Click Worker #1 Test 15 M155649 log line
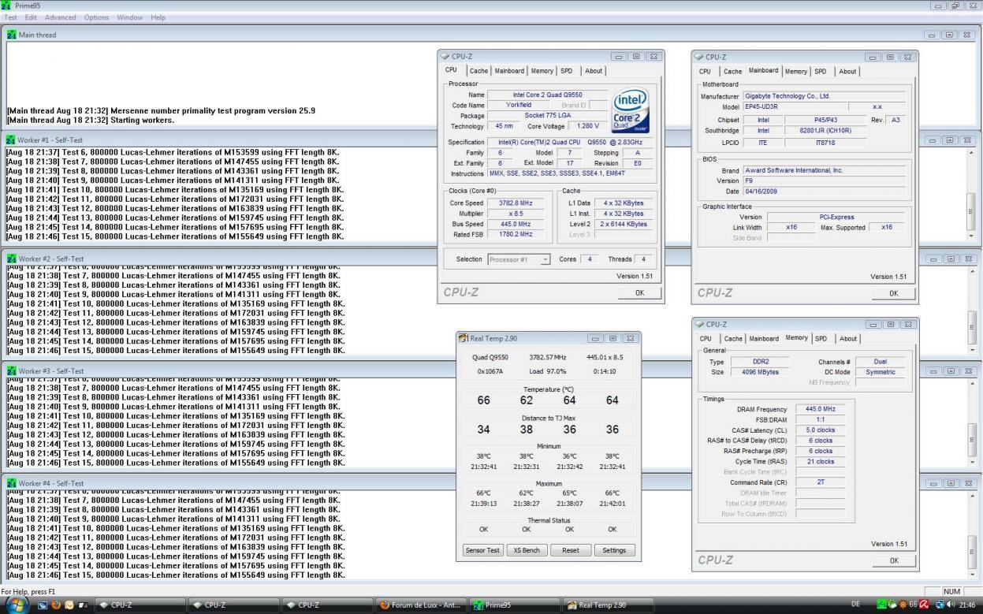The height and width of the screenshot is (614, 983). (174, 236)
